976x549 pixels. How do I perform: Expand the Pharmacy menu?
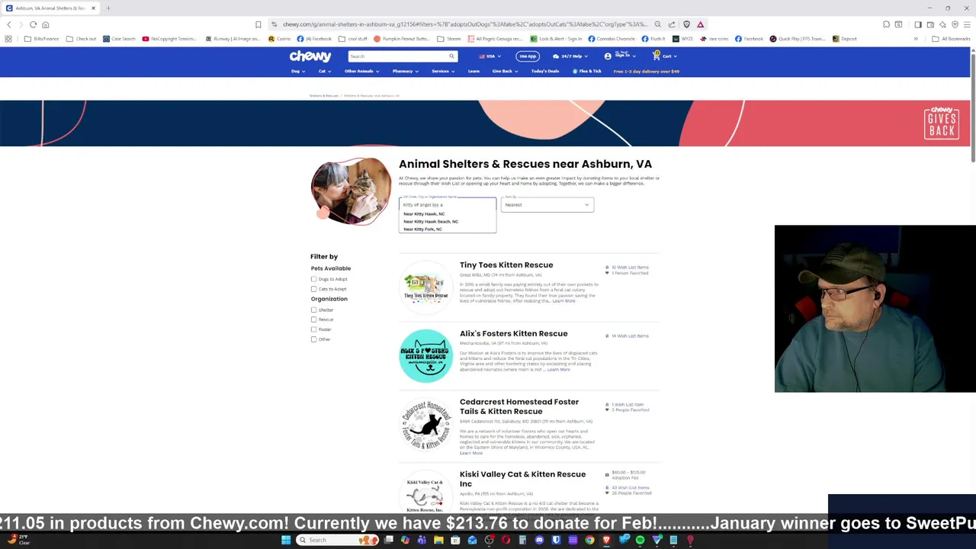coord(405,71)
